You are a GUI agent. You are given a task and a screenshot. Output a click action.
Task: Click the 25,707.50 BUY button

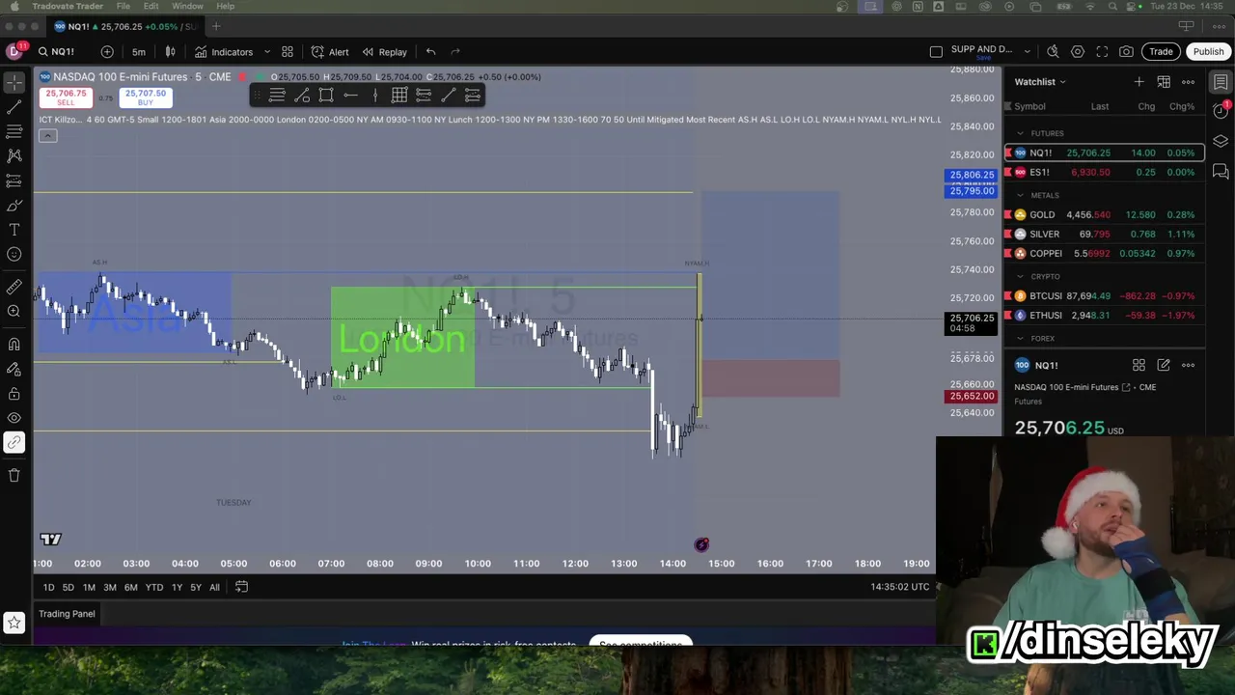tap(145, 97)
